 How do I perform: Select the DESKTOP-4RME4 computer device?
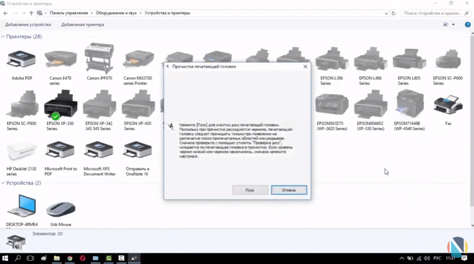click(21, 206)
